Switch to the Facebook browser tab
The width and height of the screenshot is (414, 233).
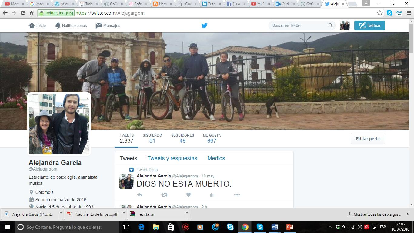coord(236,4)
